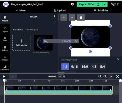Select the Text tool in sidebar
122x103 pixels.
(5, 39)
